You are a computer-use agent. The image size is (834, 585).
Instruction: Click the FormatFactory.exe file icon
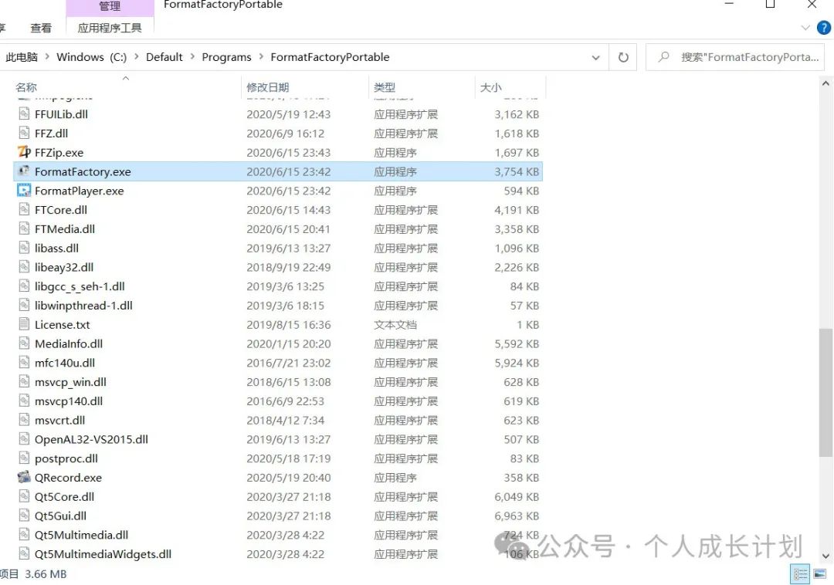(24, 171)
